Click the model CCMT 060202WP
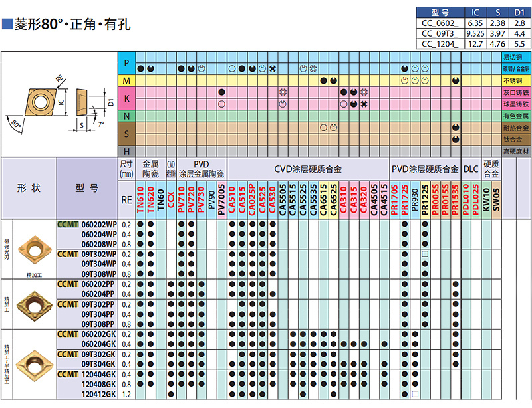This screenshot has height=408, width=532. tap(87, 225)
